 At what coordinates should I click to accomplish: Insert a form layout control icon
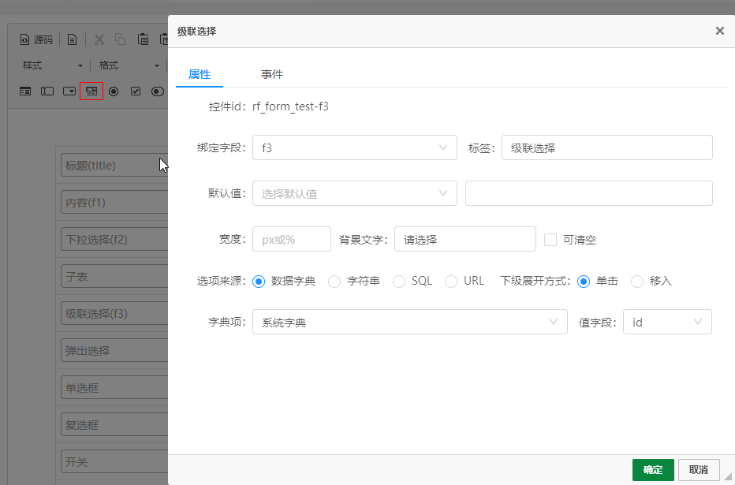pyautogui.click(x=25, y=91)
